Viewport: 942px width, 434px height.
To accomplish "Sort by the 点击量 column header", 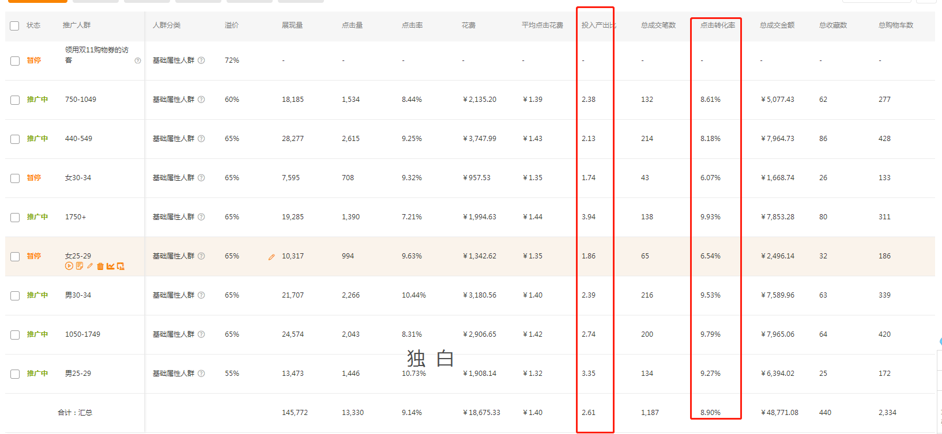I will pyautogui.click(x=352, y=25).
